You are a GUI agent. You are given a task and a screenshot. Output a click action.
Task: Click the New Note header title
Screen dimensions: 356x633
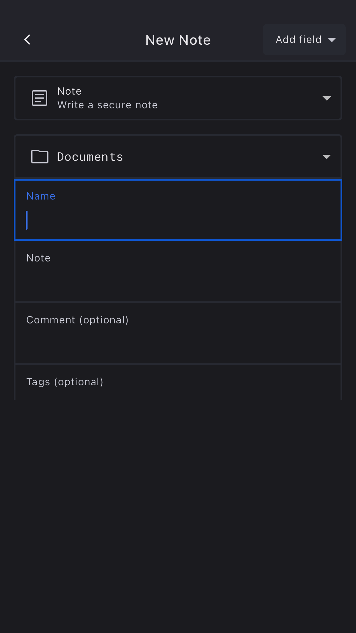click(178, 40)
